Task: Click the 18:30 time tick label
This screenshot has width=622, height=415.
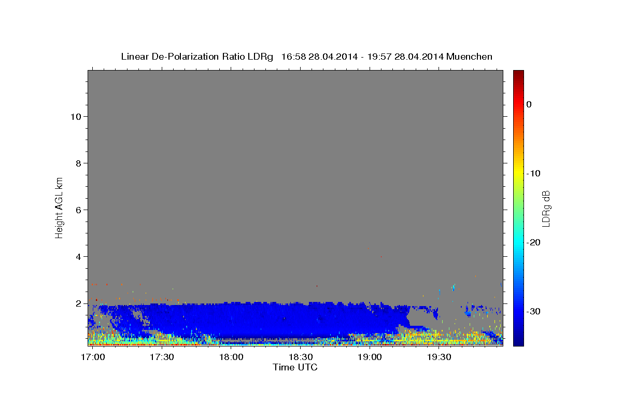Action: pyautogui.click(x=301, y=357)
